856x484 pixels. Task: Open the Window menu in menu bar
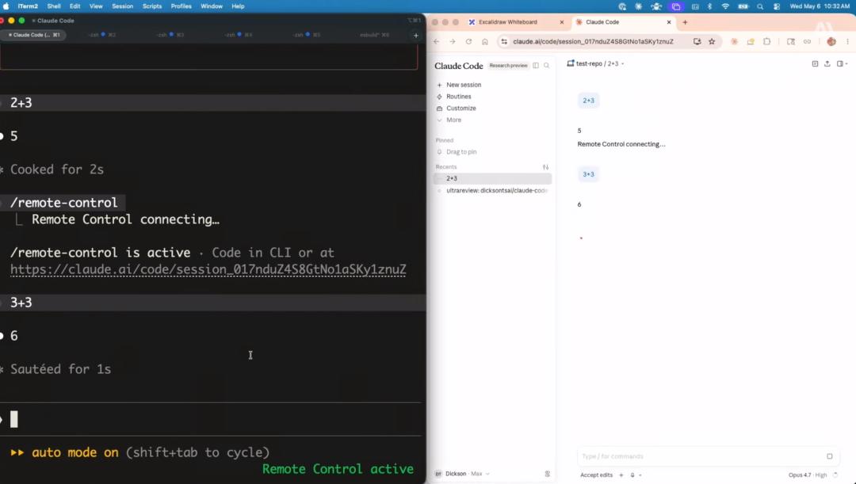212,6
